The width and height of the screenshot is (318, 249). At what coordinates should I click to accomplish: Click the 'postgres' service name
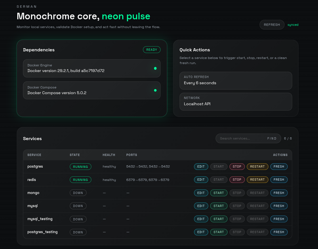(x=35, y=166)
